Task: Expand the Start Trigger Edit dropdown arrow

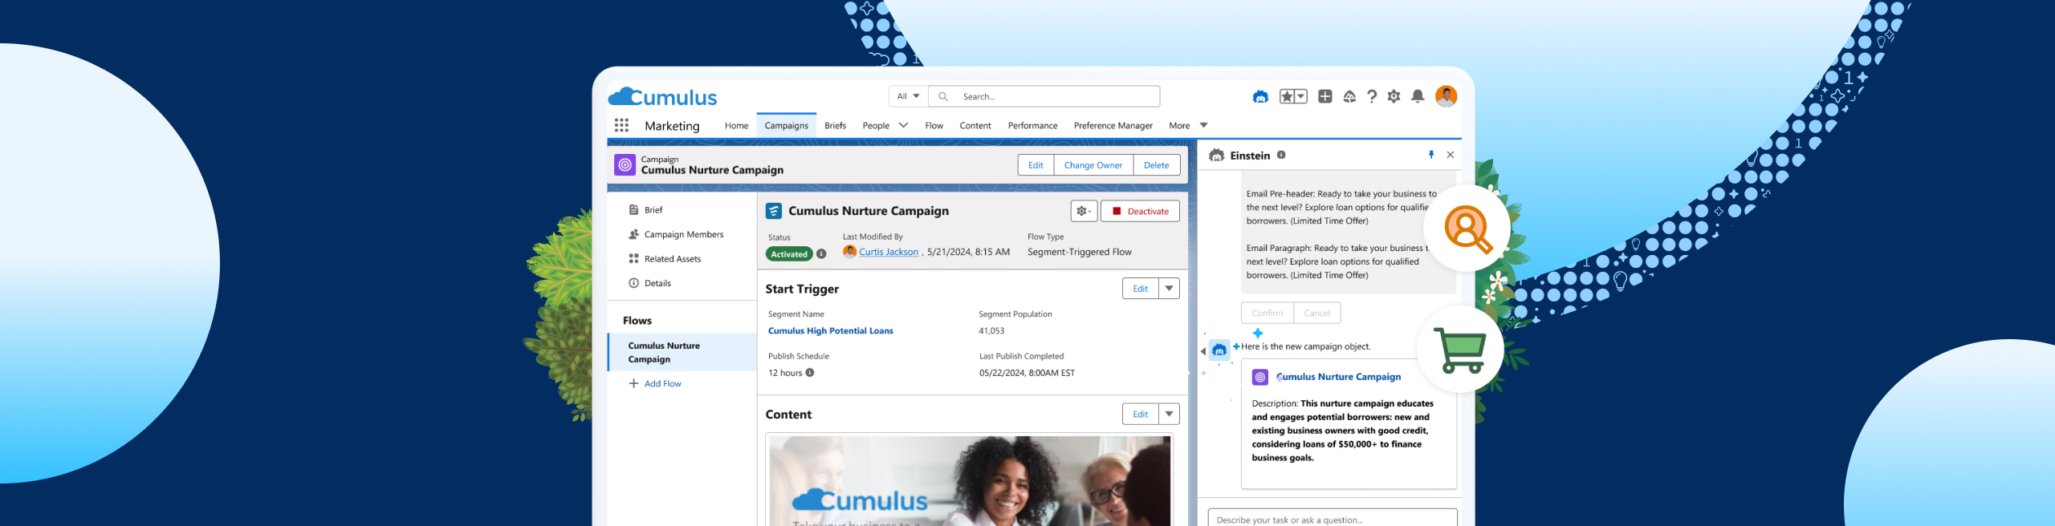Action: coord(1169,289)
